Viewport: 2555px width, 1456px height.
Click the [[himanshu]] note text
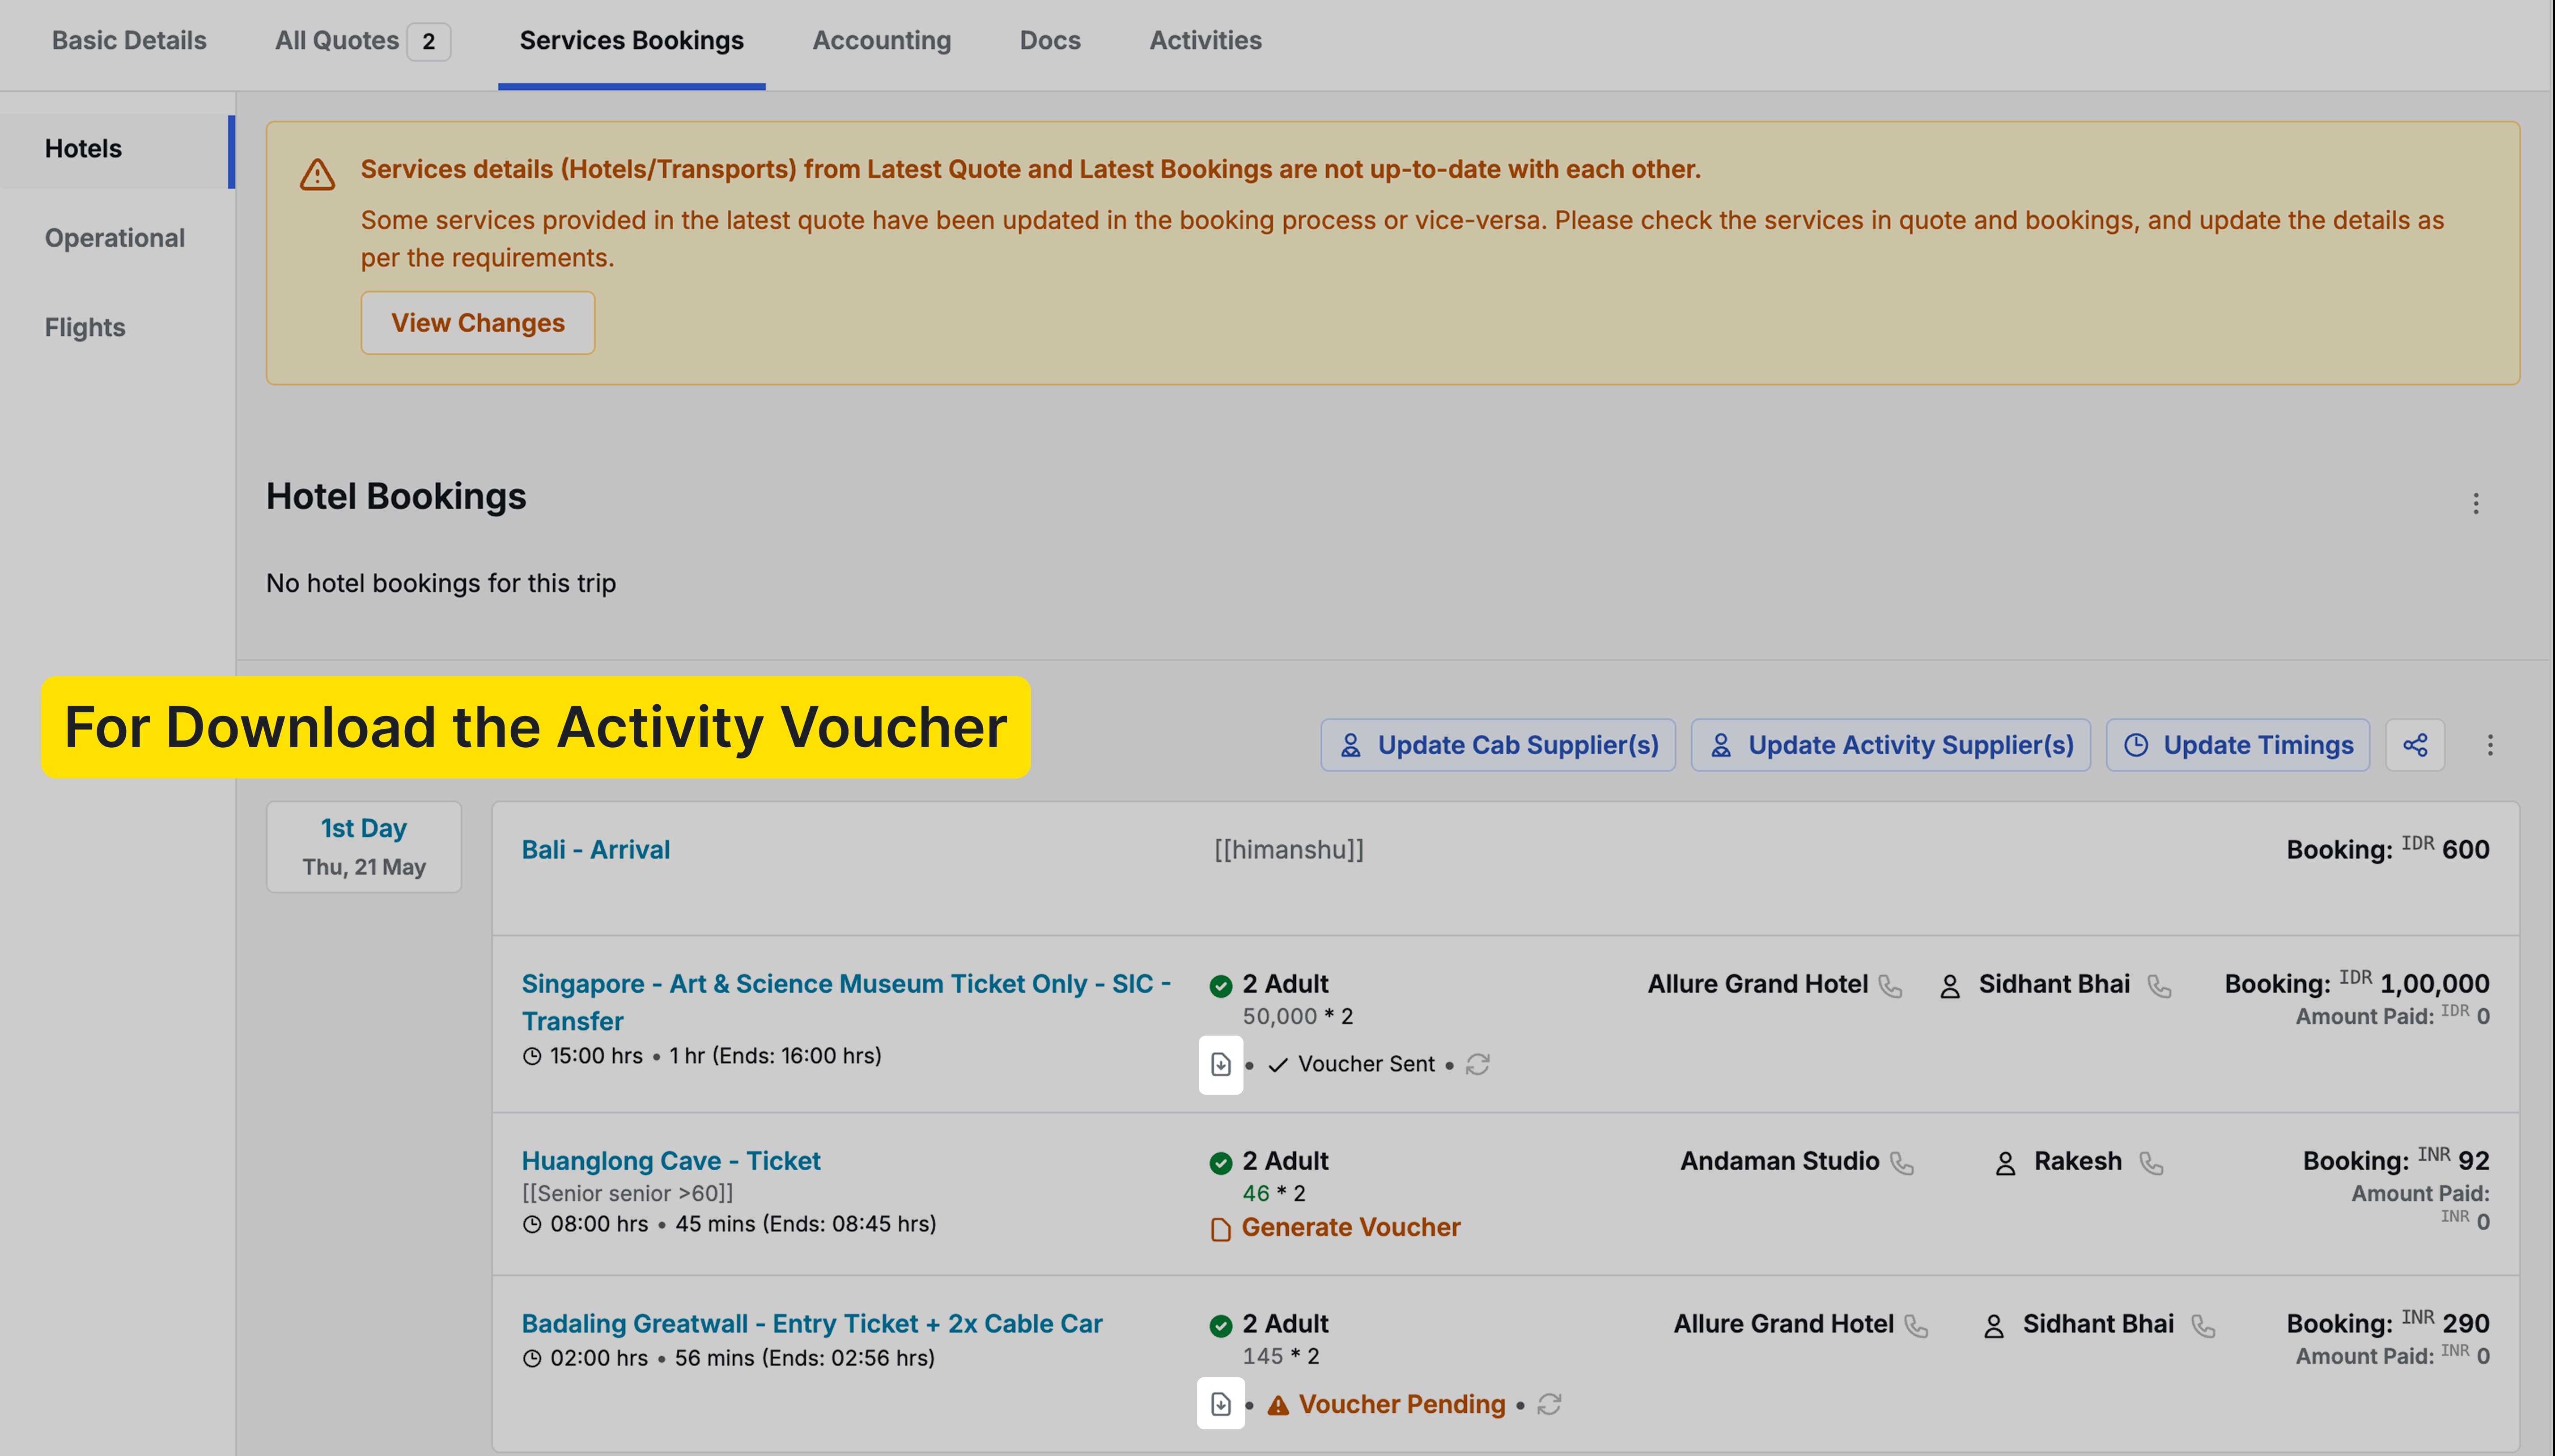[1289, 850]
